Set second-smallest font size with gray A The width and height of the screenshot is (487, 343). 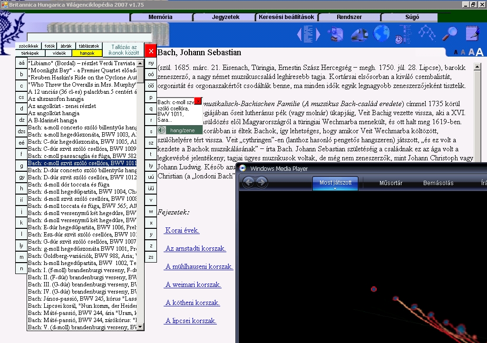[x=463, y=52]
